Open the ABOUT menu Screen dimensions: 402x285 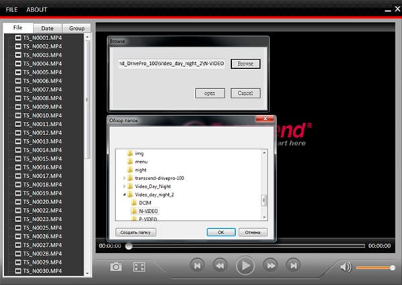[x=37, y=10]
